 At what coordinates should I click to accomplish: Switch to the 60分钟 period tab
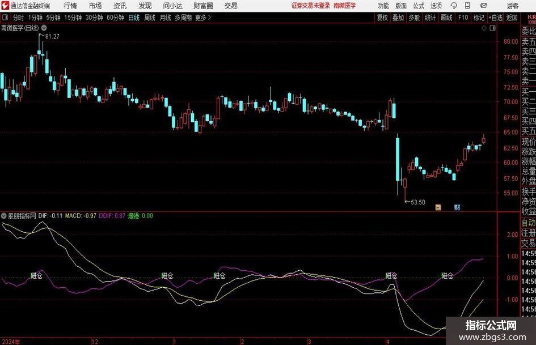click(115, 18)
